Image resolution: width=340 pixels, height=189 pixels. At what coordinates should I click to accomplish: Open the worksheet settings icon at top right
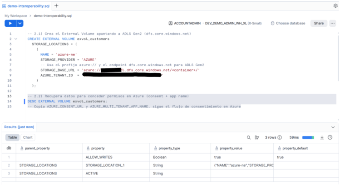[335, 5]
